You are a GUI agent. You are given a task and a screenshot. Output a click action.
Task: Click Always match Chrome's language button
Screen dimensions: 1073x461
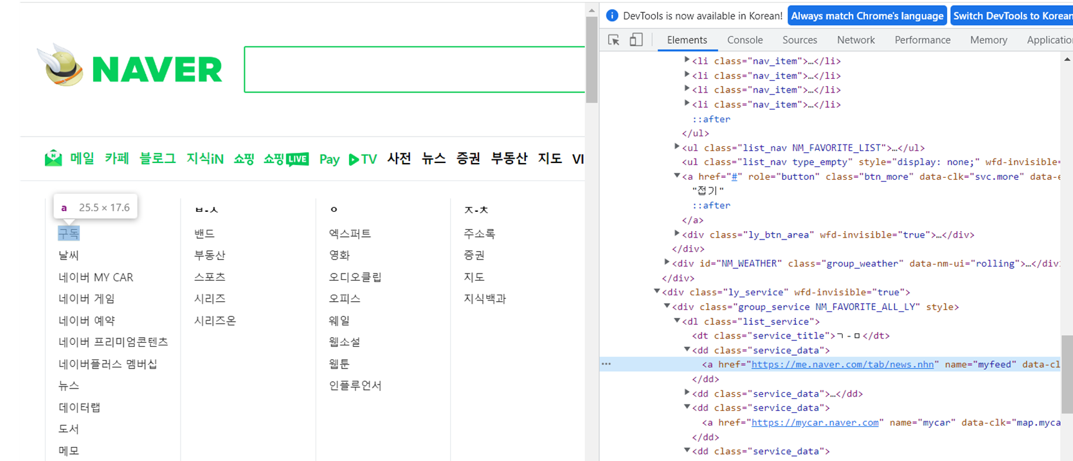pos(867,16)
